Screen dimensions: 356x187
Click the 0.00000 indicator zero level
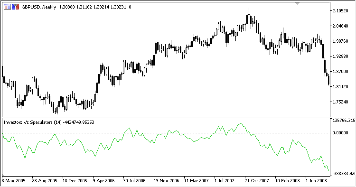[340, 133]
